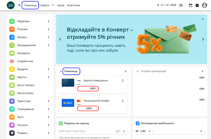Expand the Транспорт submenu chevron

tap(48, 101)
